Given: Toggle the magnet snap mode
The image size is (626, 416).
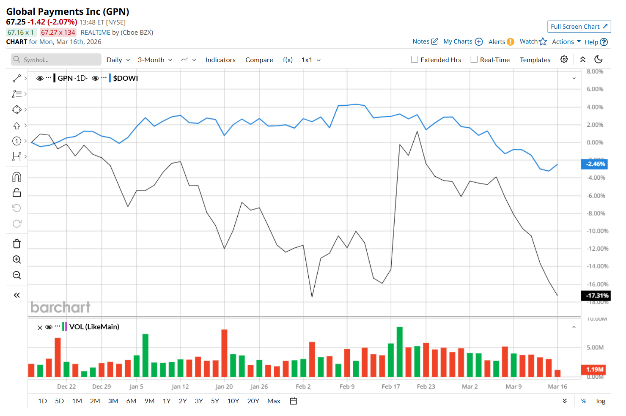Looking at the screenshot, I should (16, 177).
